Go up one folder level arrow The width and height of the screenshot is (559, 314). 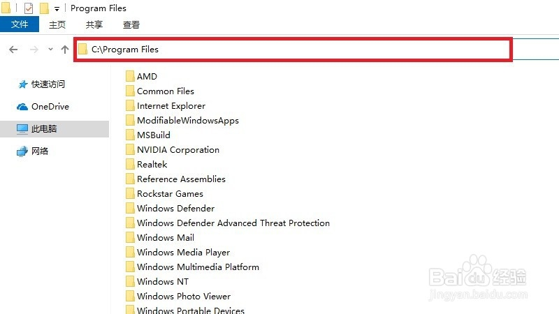point(64,50)
